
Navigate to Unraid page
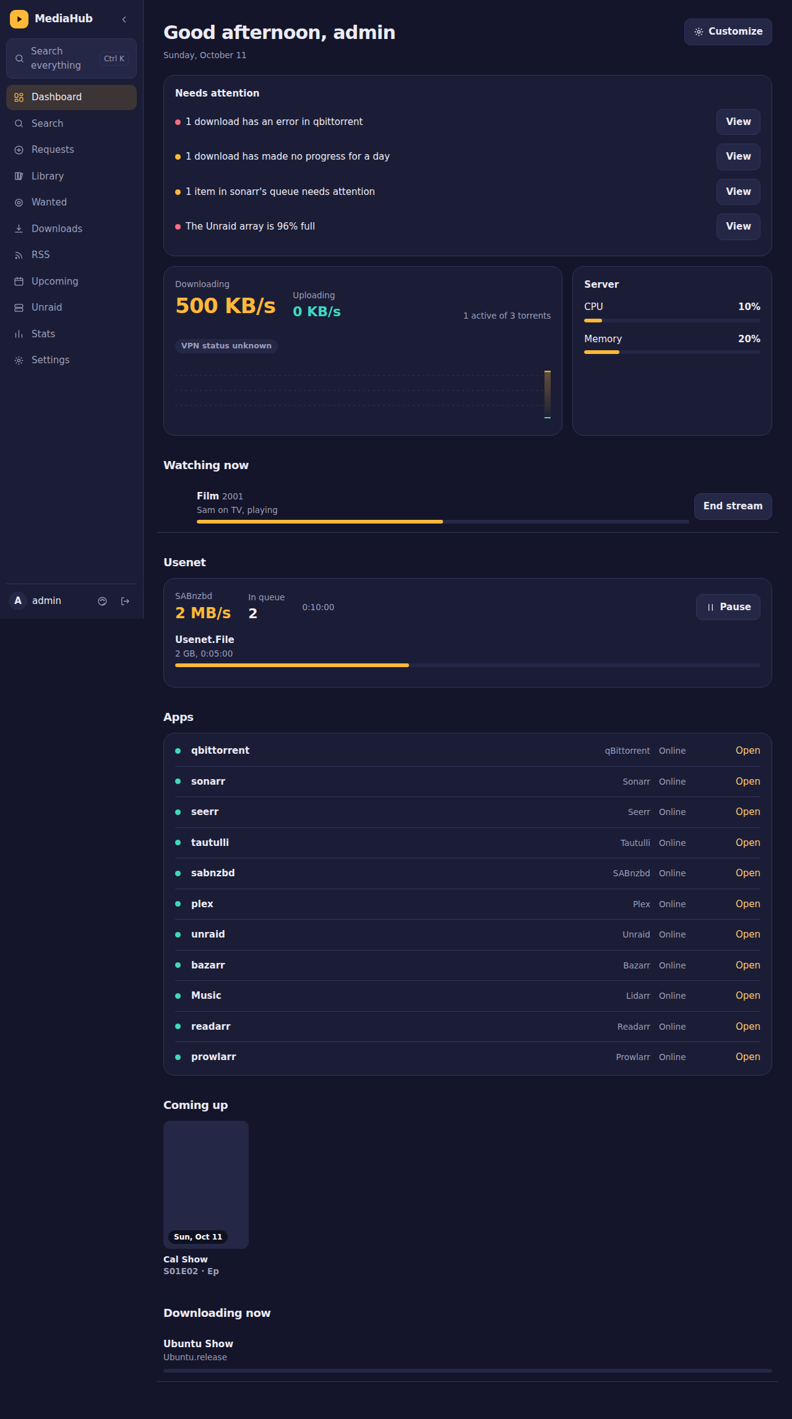(x=71, y=308)
